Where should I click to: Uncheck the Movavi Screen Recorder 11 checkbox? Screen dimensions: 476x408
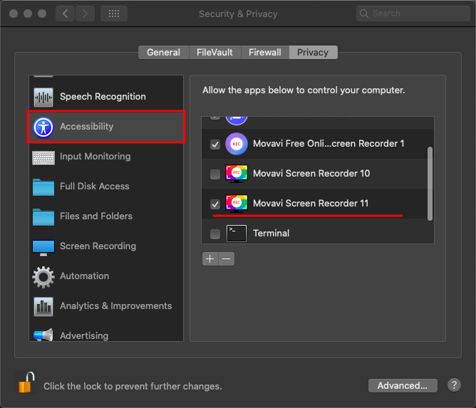pyautogui.click(x=215, y=204)
